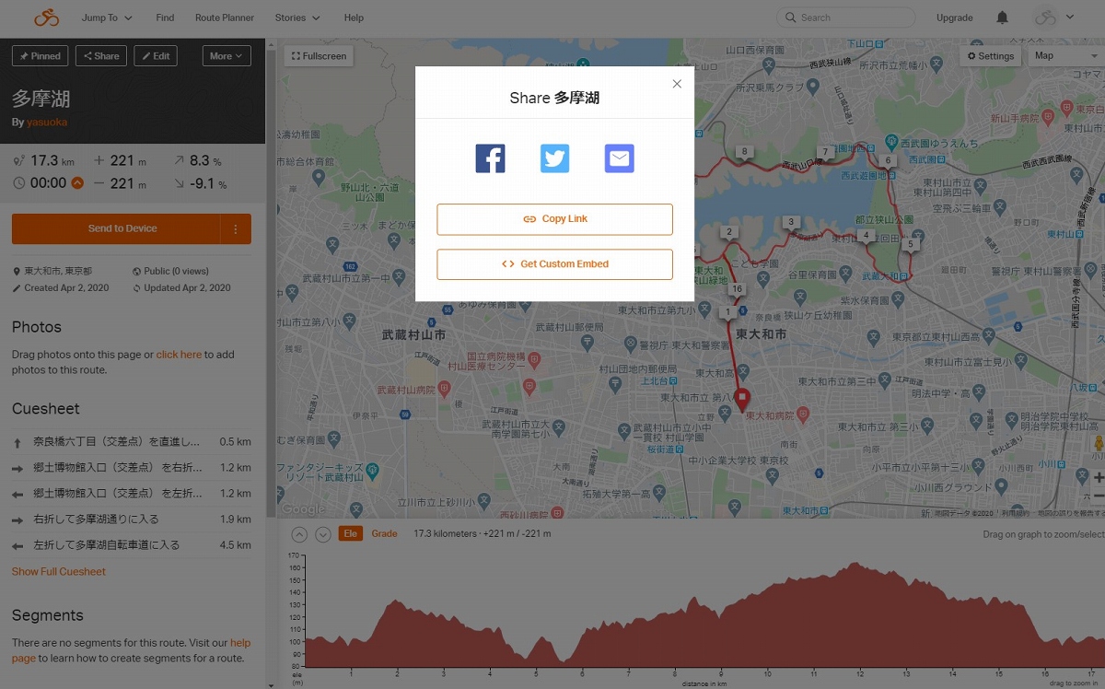Click Copy Link button
The width and height of the screenshot is (1105, 689).
pyautogui.click(x=554, y=219)
